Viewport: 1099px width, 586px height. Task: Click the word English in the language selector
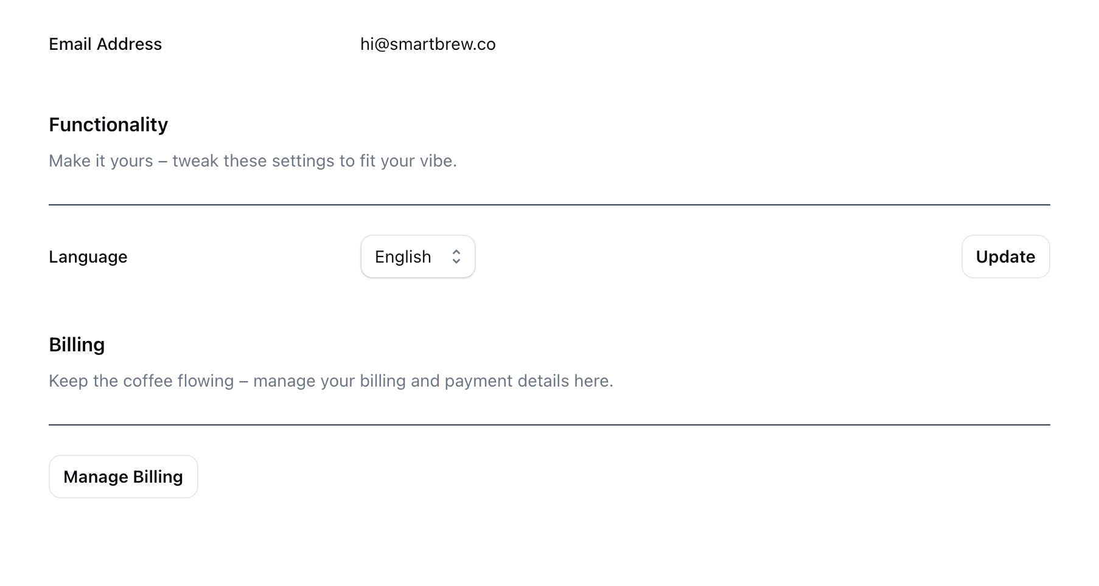coord(403,257)
